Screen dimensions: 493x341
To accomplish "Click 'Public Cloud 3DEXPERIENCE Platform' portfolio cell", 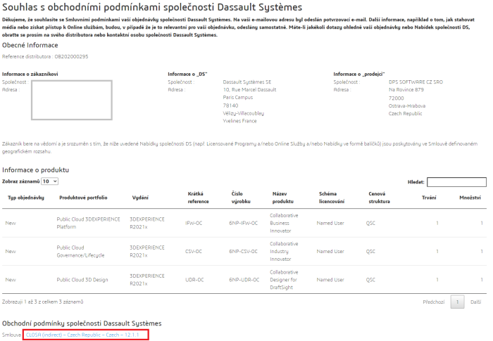I will [88, 223].
